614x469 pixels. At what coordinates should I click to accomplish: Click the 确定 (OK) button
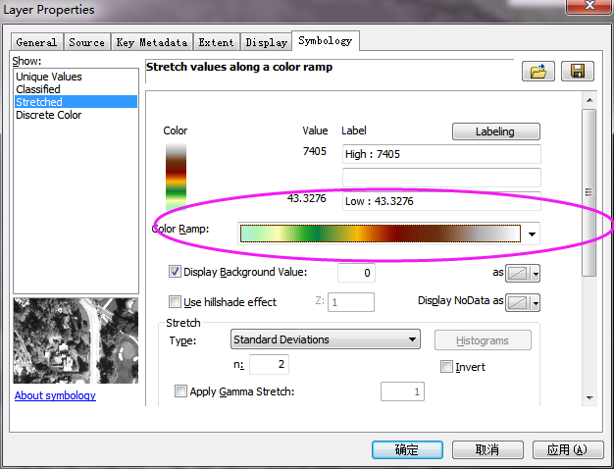click(x=407, y=449)
